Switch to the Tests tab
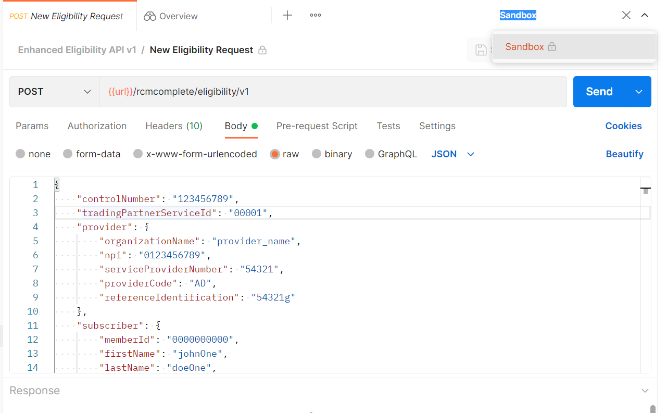Viewport: 667px width, 413px height. click(x=388, y=126)
